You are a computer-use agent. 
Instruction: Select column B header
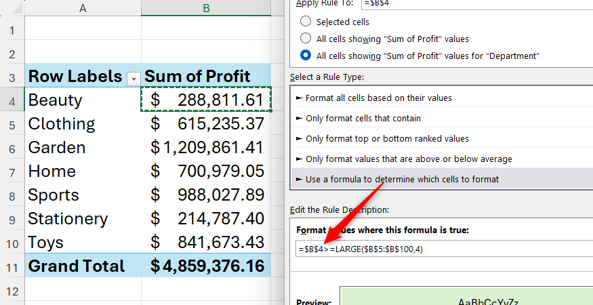[206, 8]
